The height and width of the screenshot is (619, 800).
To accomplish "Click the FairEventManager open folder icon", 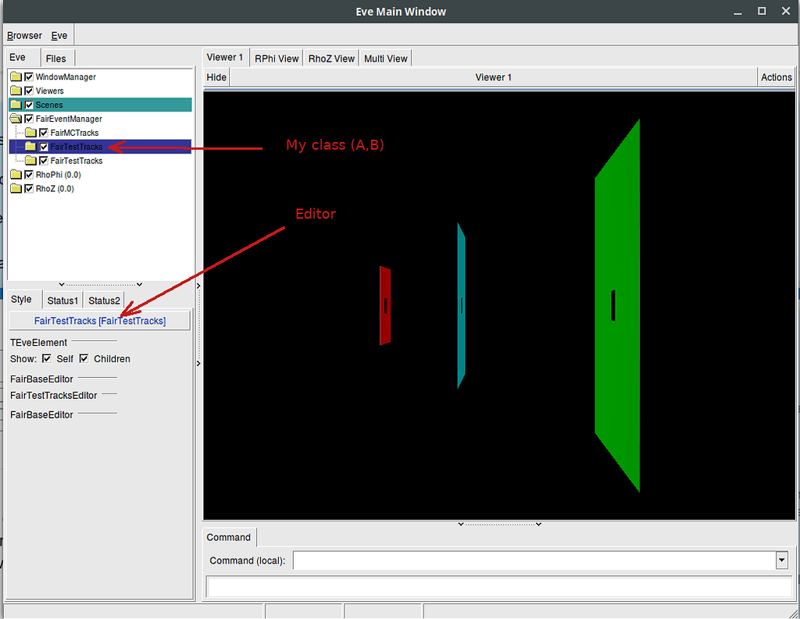I will pos(16,119).
